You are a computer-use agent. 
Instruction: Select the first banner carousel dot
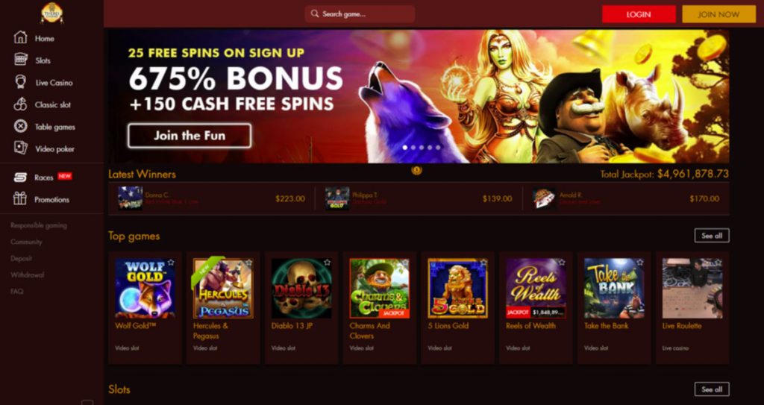coord(405,147)
